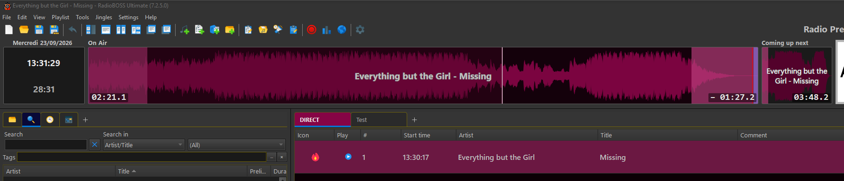844x181 pixels.
Task: Add a new playlist tab with plus
Action: click(414, 120)
